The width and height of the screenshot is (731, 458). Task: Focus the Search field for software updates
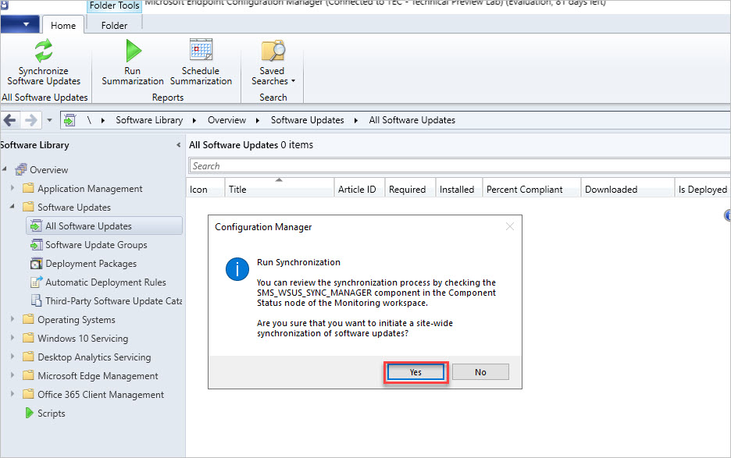pyautogui.click(x=459, y=166)
